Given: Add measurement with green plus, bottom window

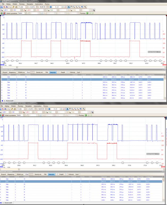Looking at the screenshot, I should click(86, 115).
